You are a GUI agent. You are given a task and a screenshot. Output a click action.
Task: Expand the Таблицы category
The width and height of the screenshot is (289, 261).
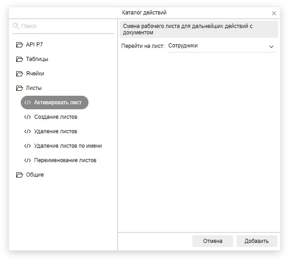37,59
